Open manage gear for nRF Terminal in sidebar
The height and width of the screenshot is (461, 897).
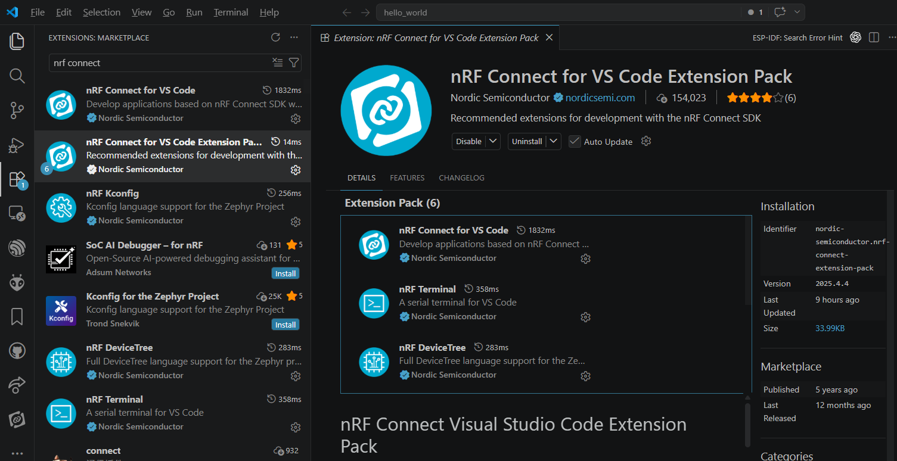pos(295,428)
